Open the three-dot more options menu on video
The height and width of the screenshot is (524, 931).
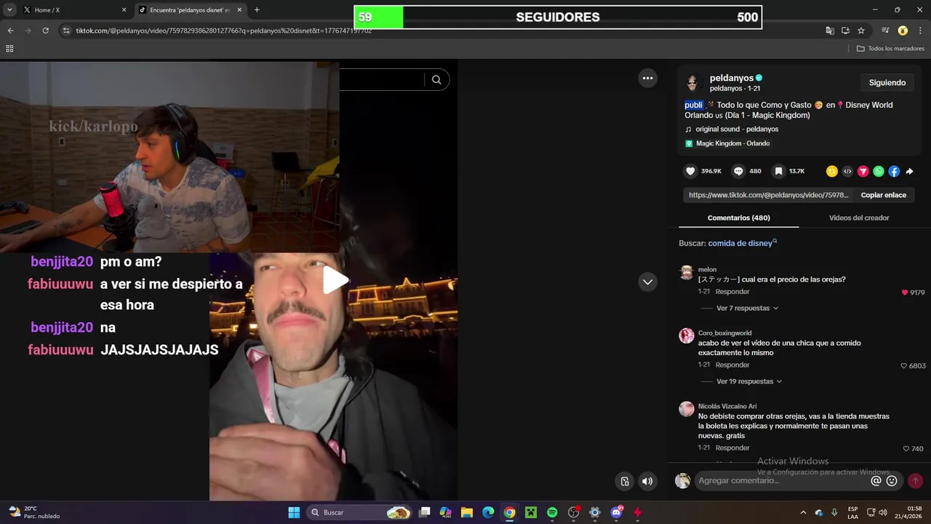point(647,78)
